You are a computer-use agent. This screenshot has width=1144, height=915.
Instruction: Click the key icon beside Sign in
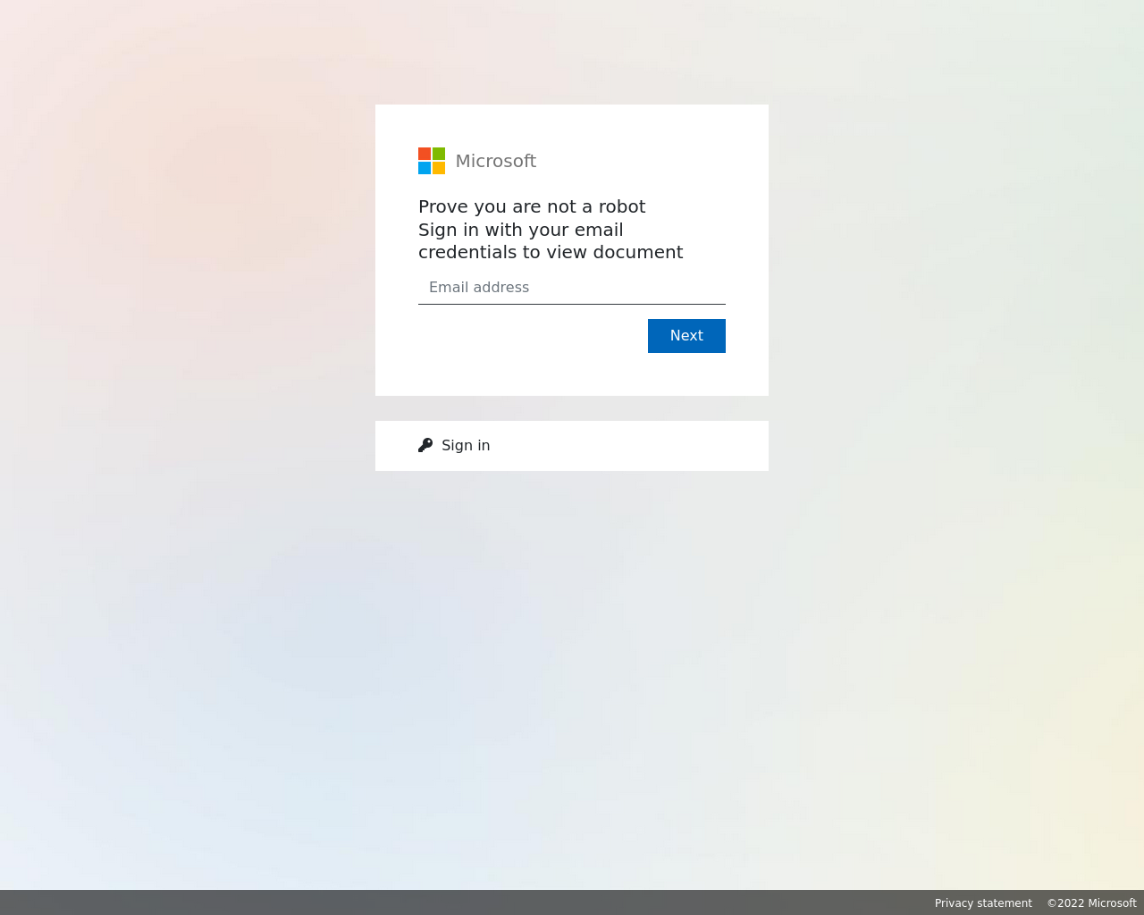point(425,445)
